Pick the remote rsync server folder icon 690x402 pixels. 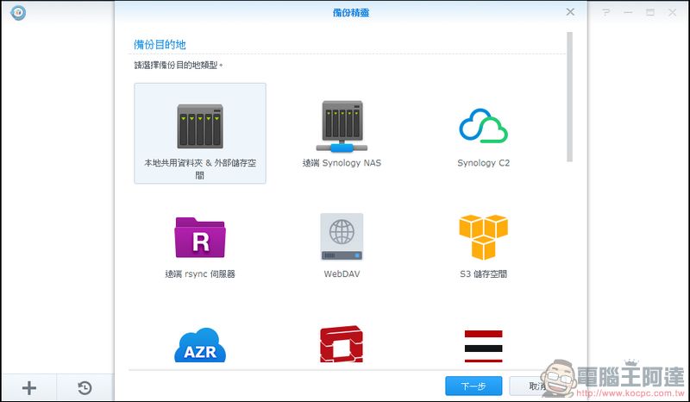click(x=200, y=237)
